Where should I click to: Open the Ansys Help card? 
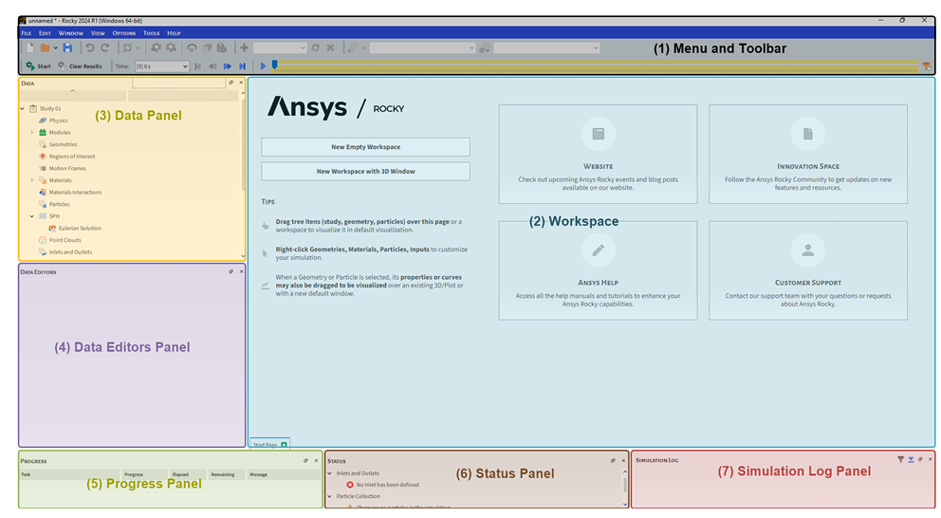pyautogui.click(x=598, y=270)
